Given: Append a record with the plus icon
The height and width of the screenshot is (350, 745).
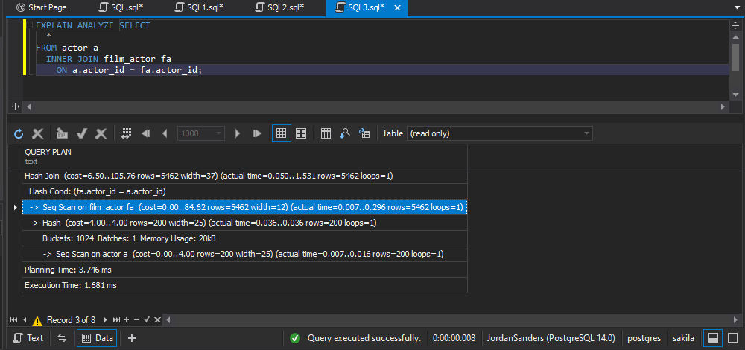Looking at the screenshot, I should [x=127, y=319].
